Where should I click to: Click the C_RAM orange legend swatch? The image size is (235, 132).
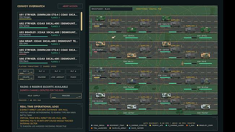pos(187,126)
